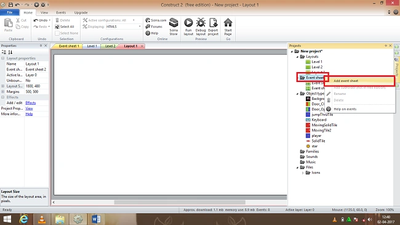
Task: Open the Redo dropdown arrow
Action: point(49,27)
